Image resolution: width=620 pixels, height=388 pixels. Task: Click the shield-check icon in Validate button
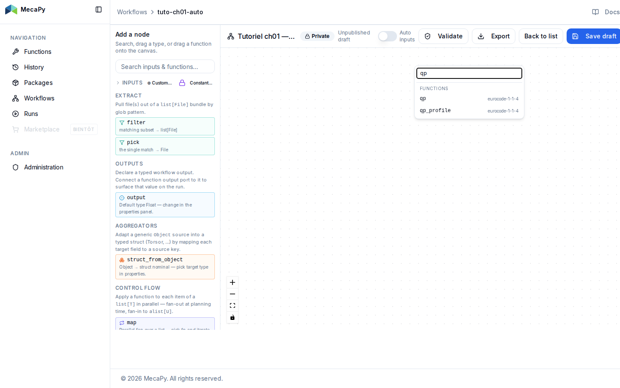pyautogui.click(x=428, y=36)
